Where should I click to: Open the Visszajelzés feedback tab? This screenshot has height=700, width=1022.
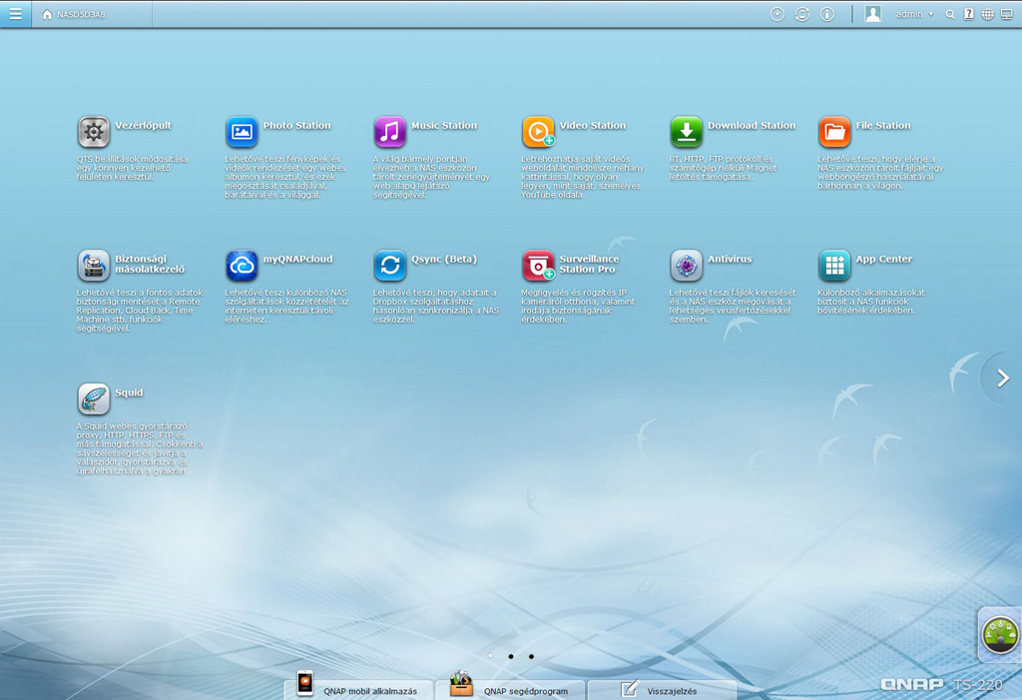663,689
